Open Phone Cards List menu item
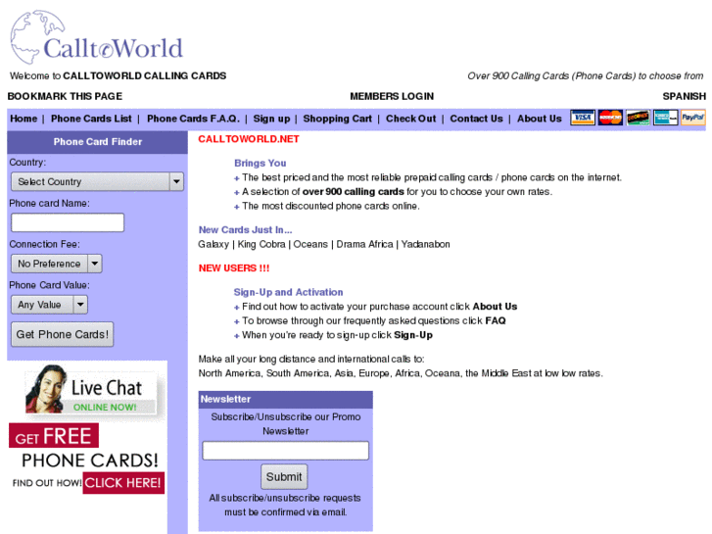This screenshot has height=534, width=712. tap(91, 119)
